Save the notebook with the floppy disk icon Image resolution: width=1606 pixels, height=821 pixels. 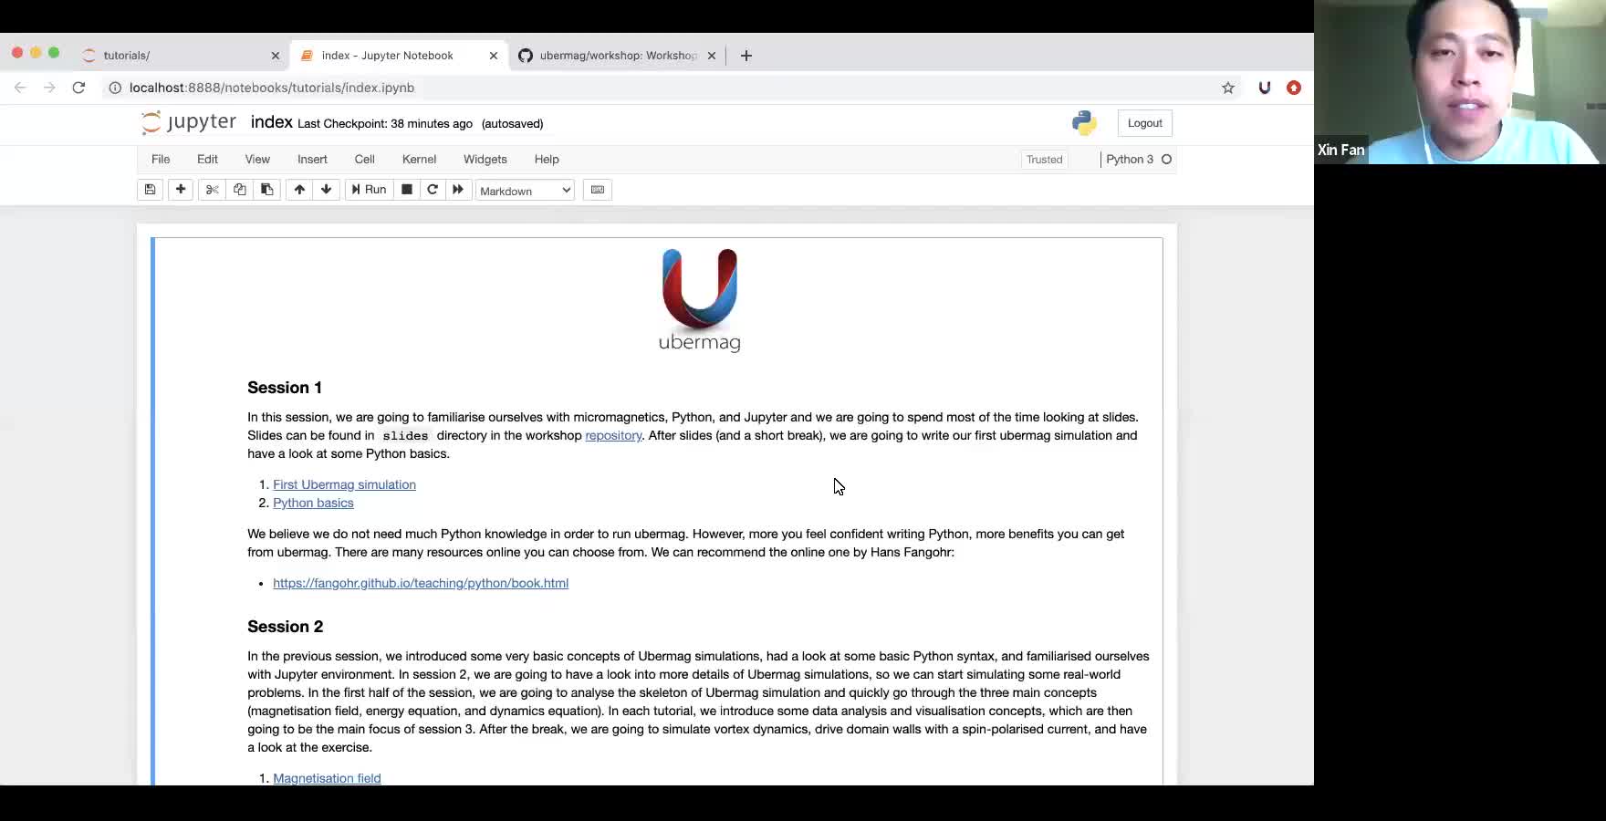click(x=150, y=190)
